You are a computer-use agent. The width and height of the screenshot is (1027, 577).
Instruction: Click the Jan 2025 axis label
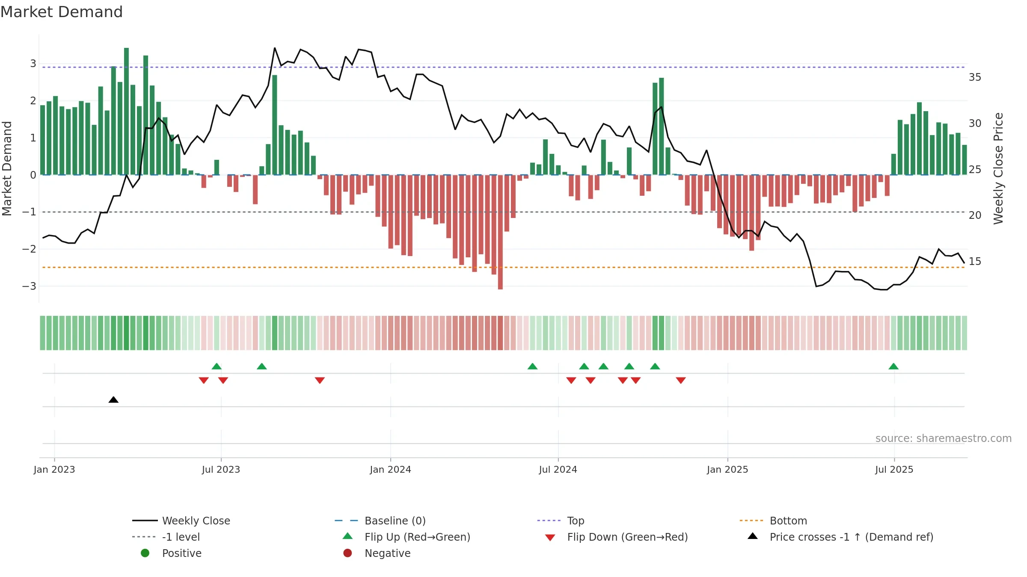[x=727, y=469]
